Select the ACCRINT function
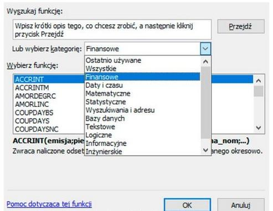Image resolution: width=273 pixels, height=211 pixels. pyautogui.click(x=49, y=79)
